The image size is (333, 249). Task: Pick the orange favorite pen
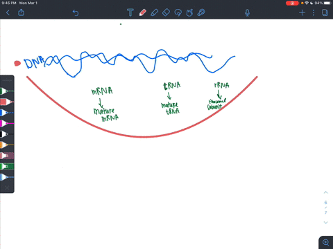click(7, 145)
